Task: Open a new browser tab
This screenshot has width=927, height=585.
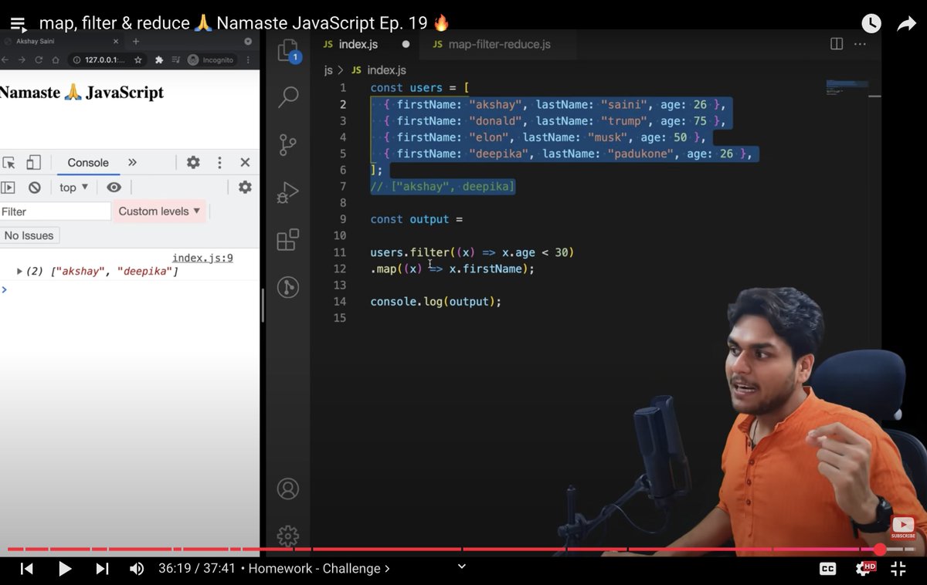Action: pos(136,42)
